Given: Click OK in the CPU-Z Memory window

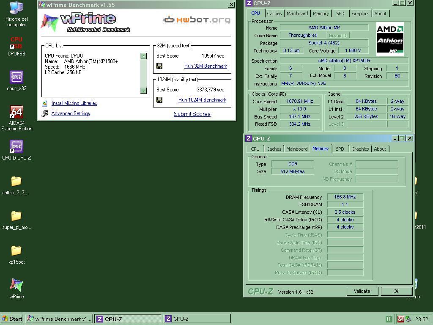Looking at the screenshot, I should point(396,291).
